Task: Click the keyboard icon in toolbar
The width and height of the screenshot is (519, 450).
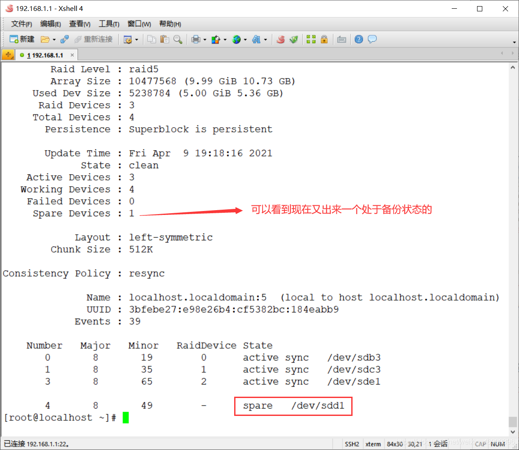Action: point(342,40)
